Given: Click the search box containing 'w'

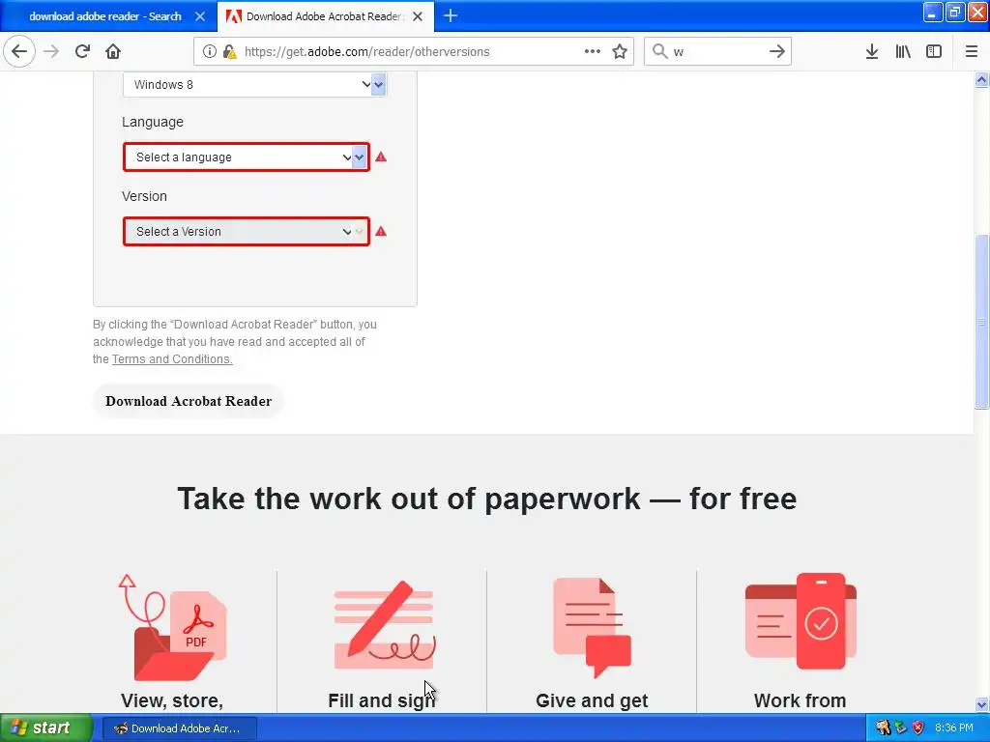Looking at the screenshot, I should [x=716, y=52].
